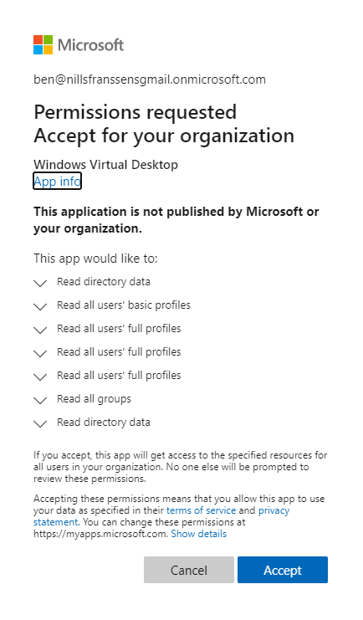363x620 pixels.
Task: Accept the requested permissions
Action: click(x=283, y=570)
